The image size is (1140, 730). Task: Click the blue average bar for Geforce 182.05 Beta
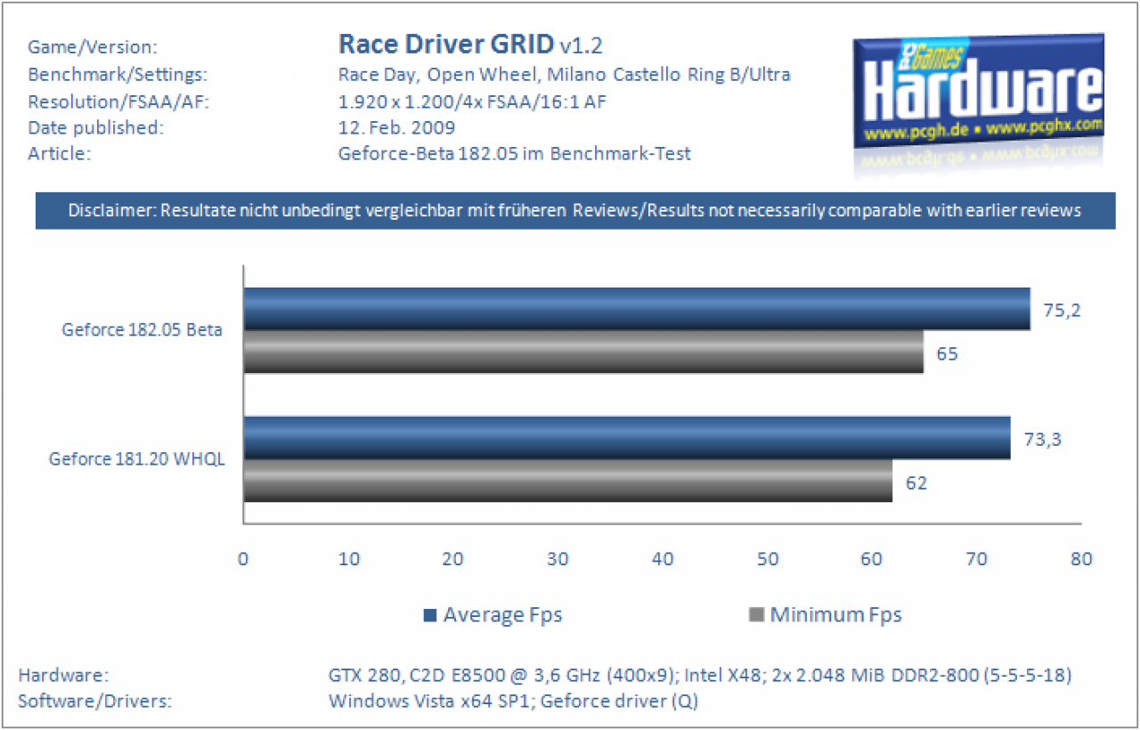(x=637, y=309)
